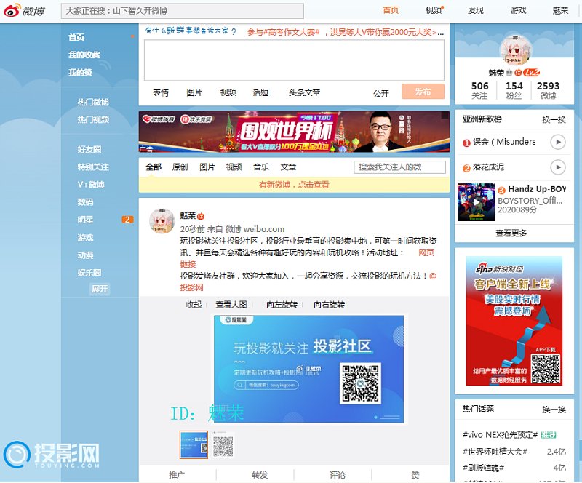Open the 魅荣 account menu in top navigation
This screenshot has width=582, height=483.
[x=560, y=10]
